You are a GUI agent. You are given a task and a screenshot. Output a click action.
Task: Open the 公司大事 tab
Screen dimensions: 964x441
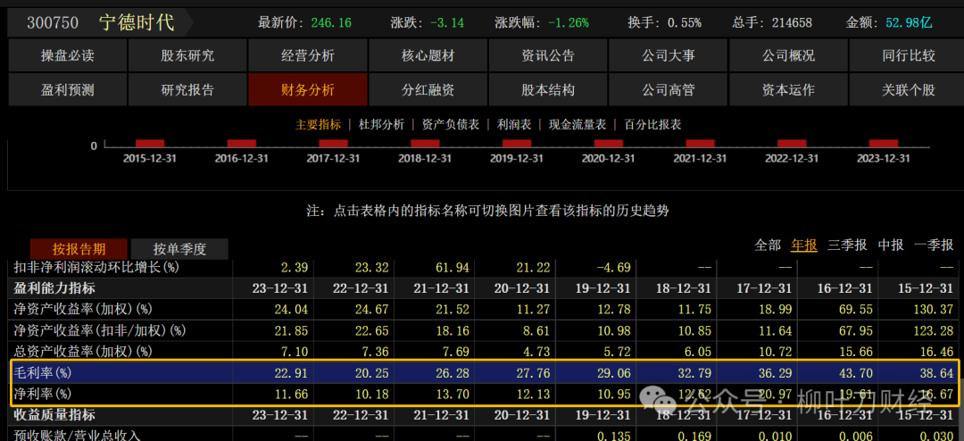pos(669,56)
